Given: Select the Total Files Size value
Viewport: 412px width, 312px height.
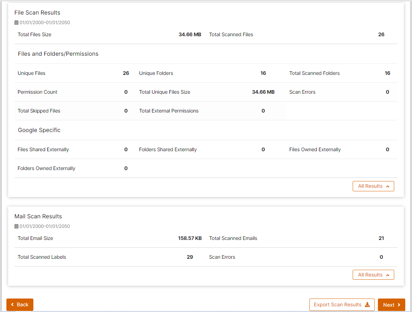Looking at the screenshot, I should [190, 34].
